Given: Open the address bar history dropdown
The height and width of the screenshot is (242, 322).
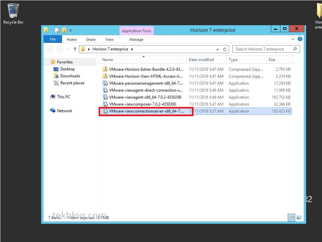Looking at the screenshot, I should tap(217, 49).
